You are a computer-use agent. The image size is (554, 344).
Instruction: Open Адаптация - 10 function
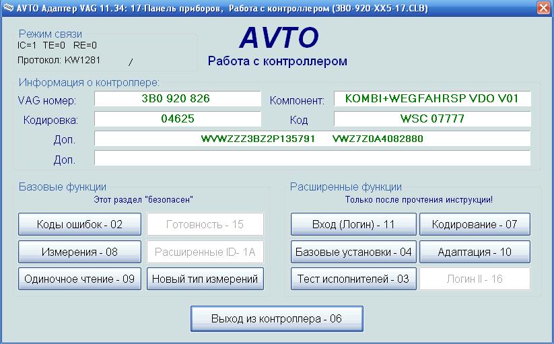pos(475,252)
